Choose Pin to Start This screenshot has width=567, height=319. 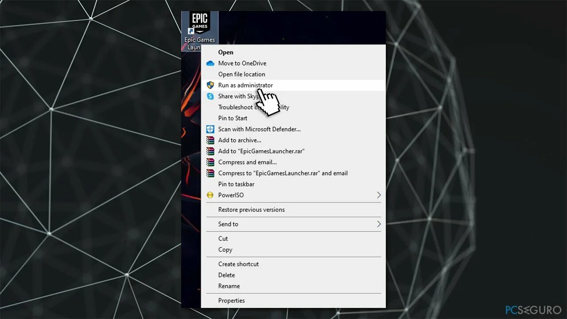coord(293,118)
